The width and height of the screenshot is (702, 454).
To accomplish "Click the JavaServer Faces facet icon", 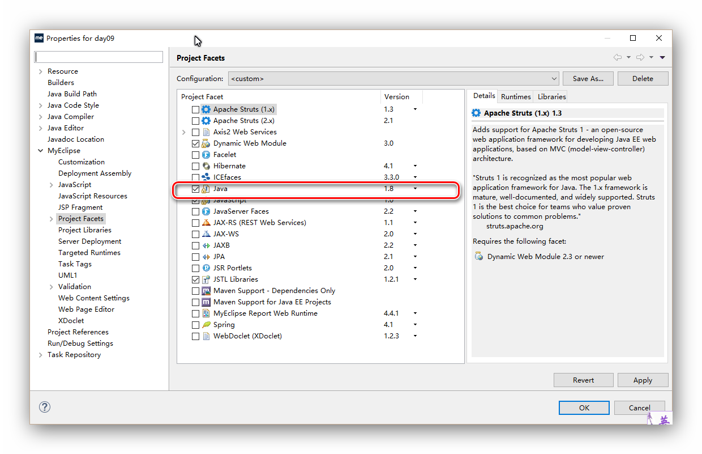I will point(206,211).
